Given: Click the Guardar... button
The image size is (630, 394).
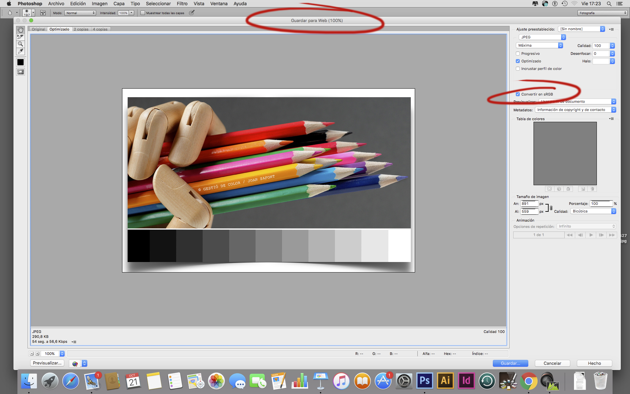Looking at the screenshot, I should point(510,363).
